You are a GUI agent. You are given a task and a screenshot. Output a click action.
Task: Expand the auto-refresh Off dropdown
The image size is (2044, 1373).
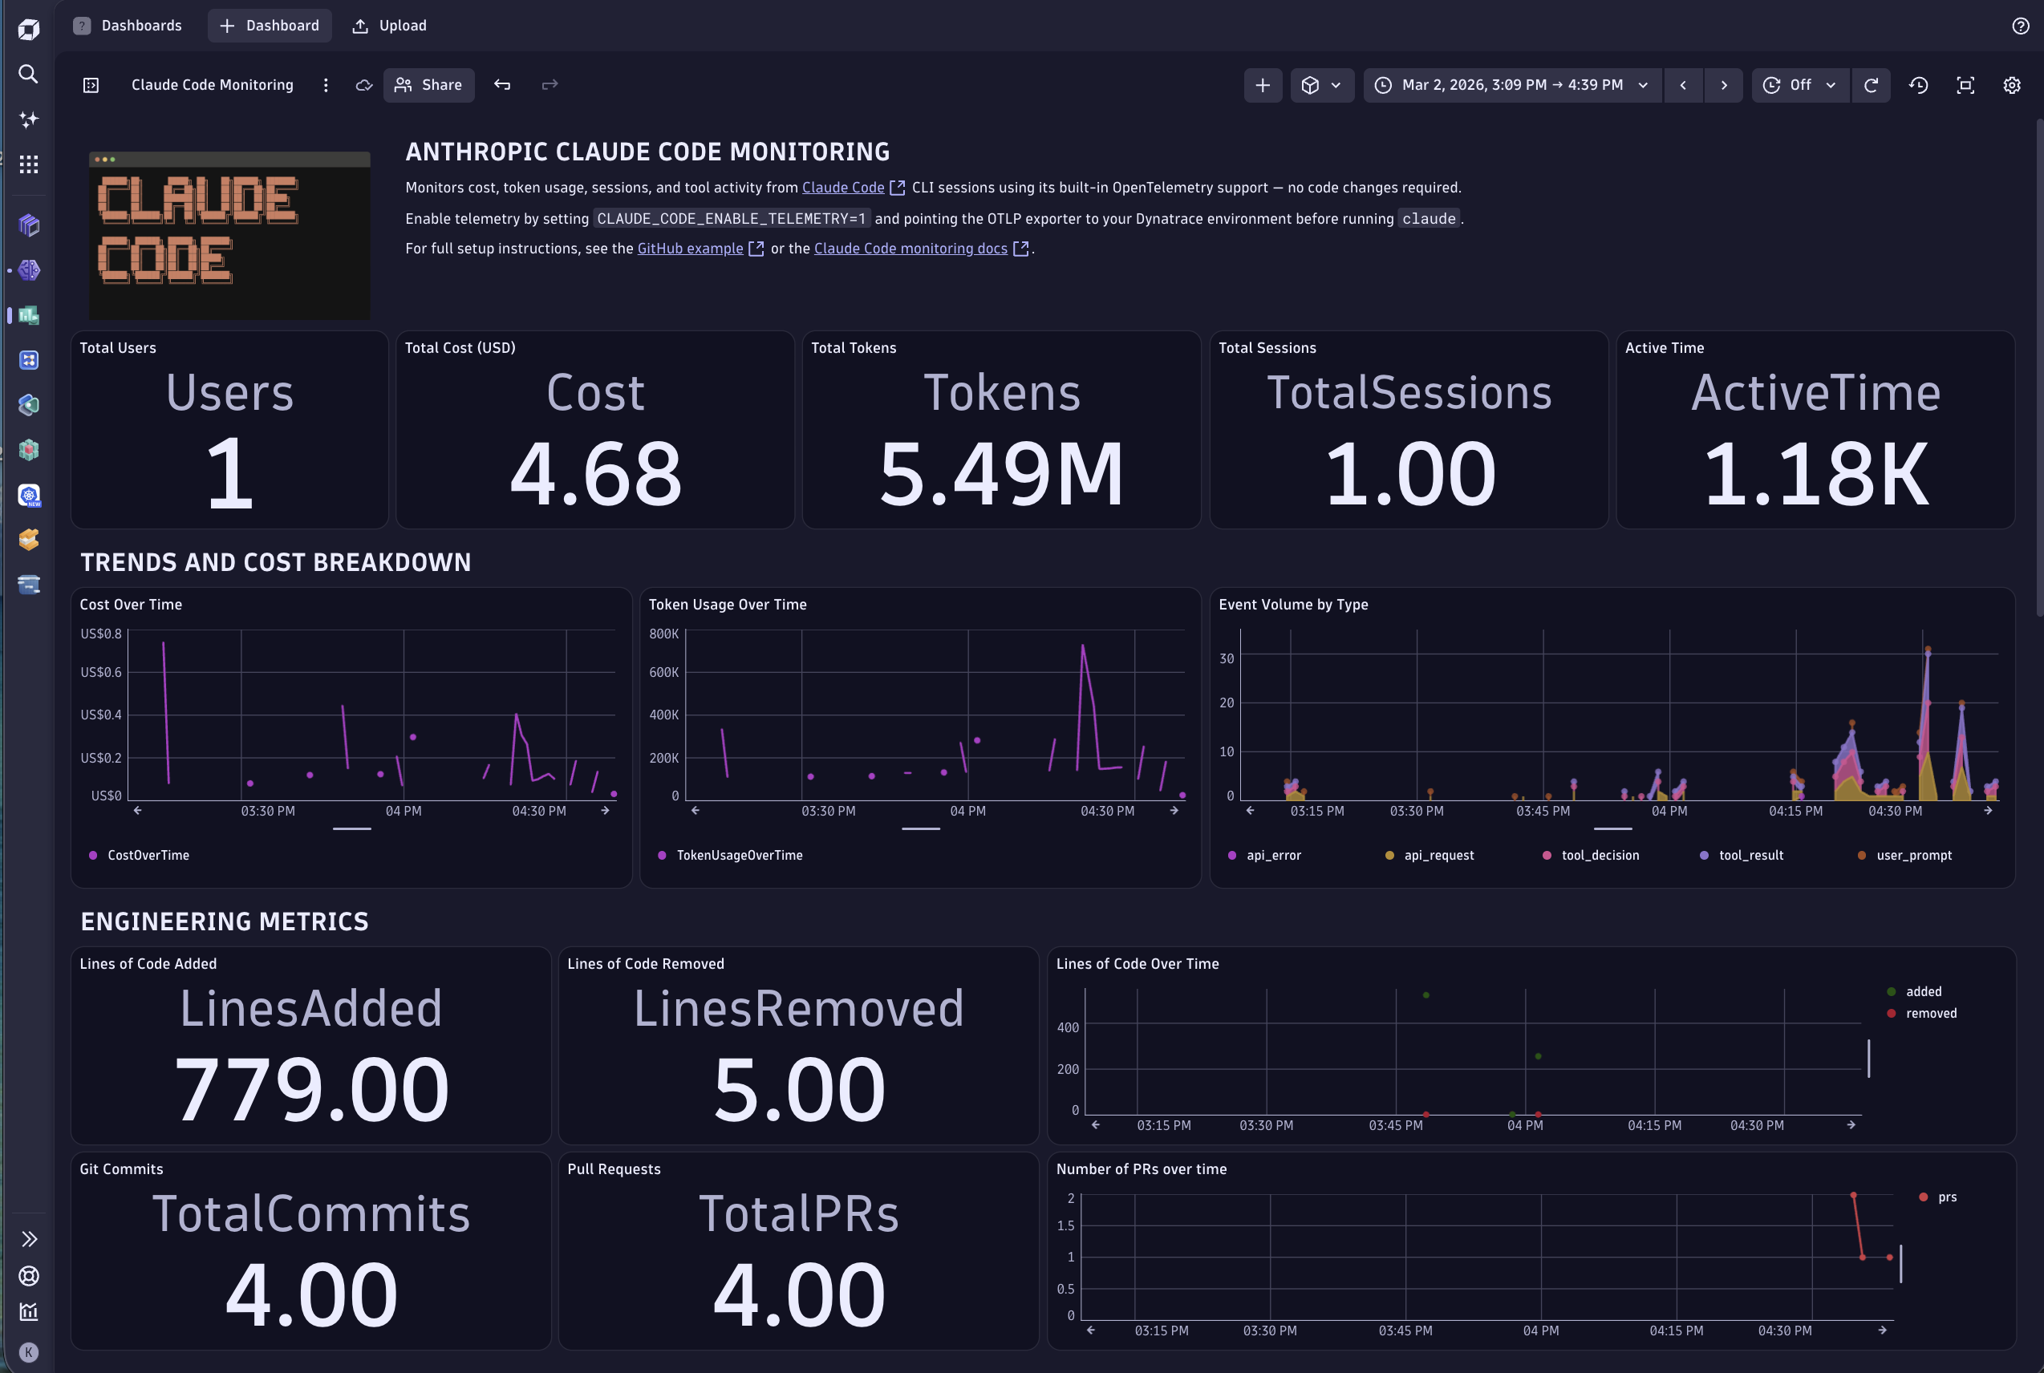pos(1799,85)
